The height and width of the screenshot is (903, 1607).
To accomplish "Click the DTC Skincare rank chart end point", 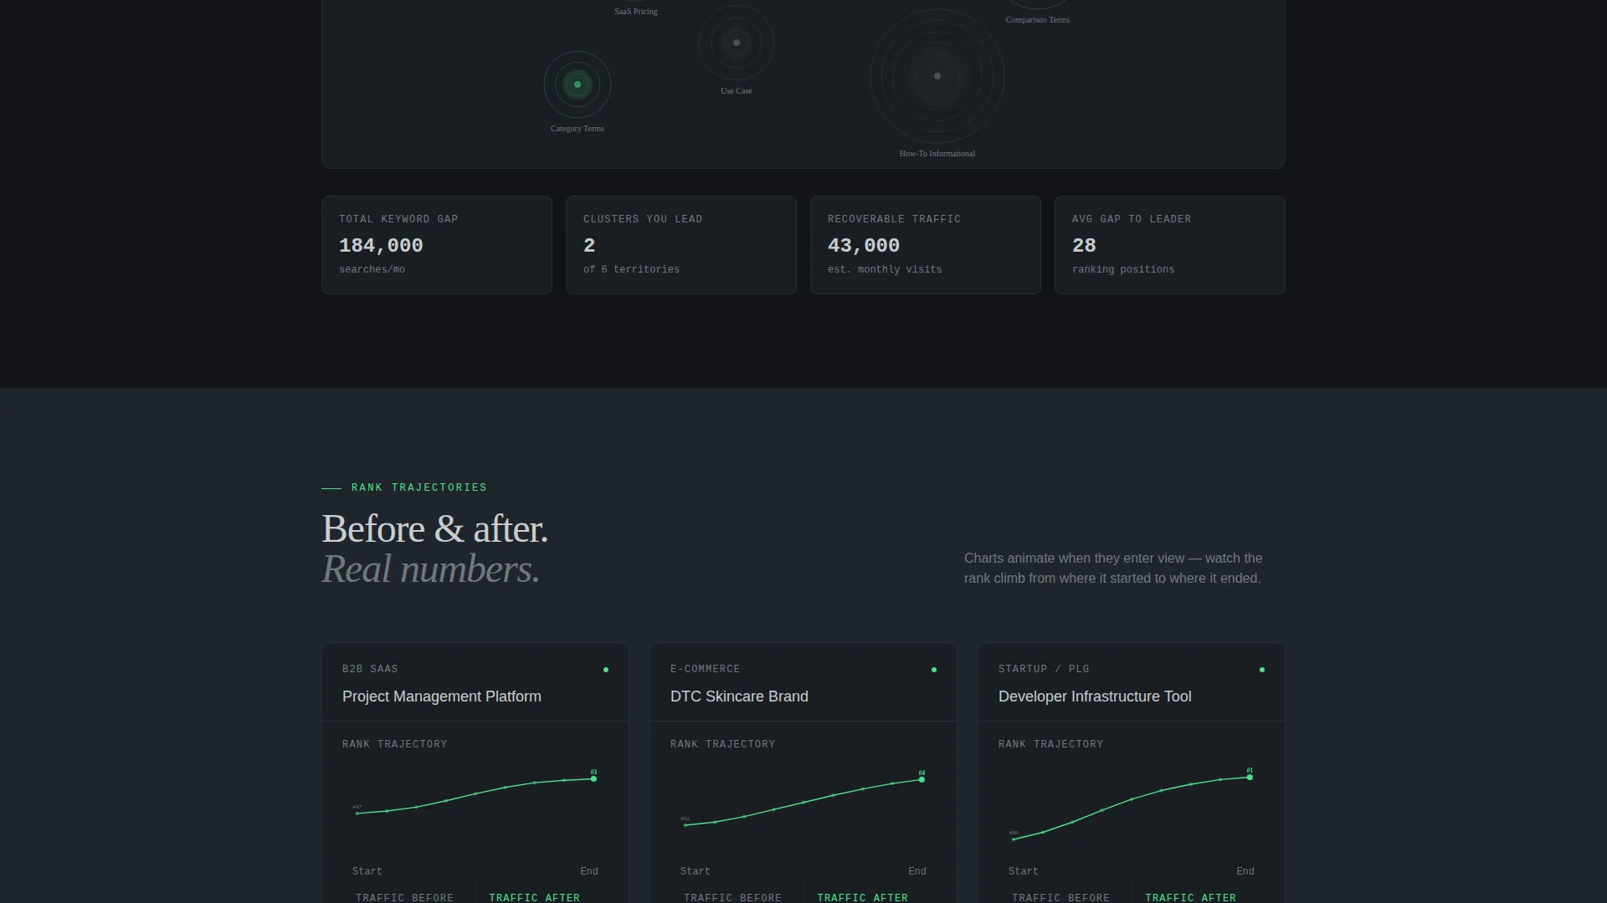I will point(922,780).
